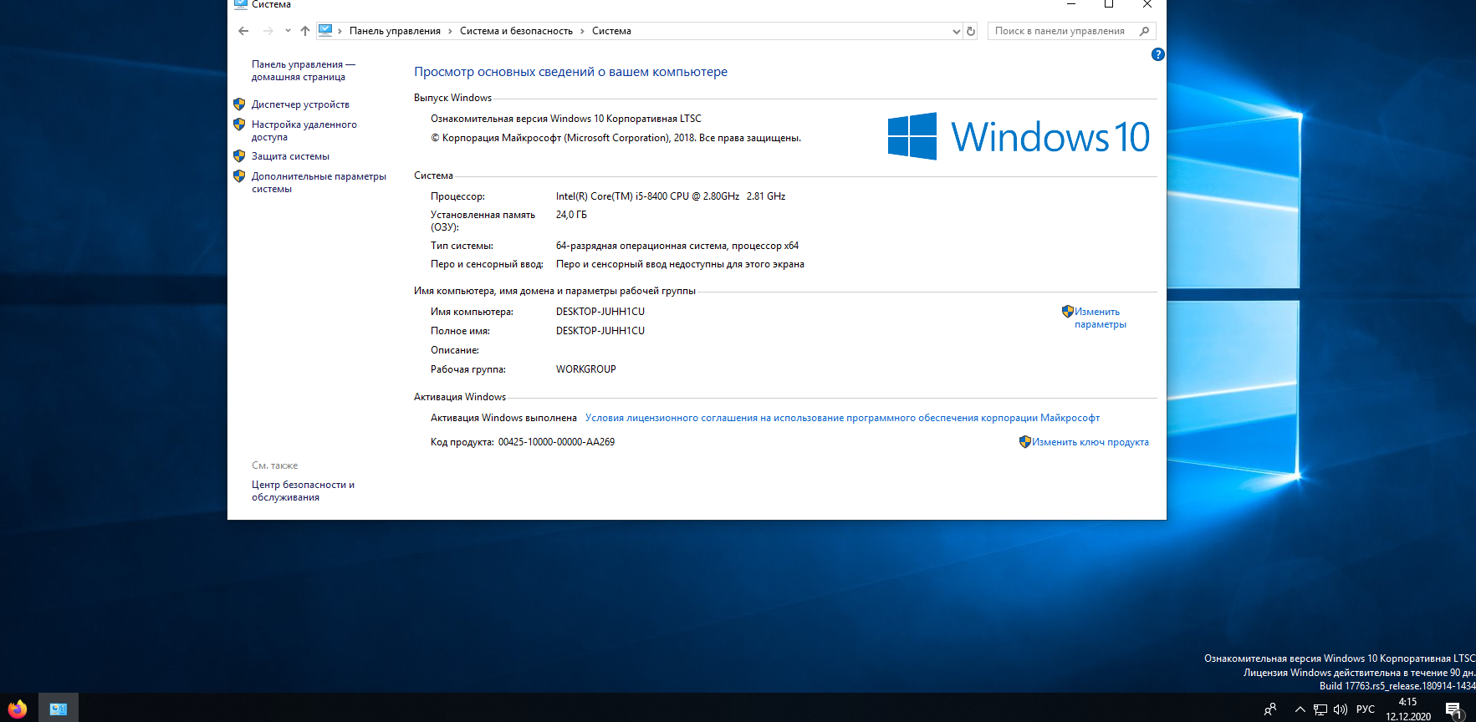Open the notification center icon
The height and width of the screenshot is (722, 1476).
tap(1454, 710)
